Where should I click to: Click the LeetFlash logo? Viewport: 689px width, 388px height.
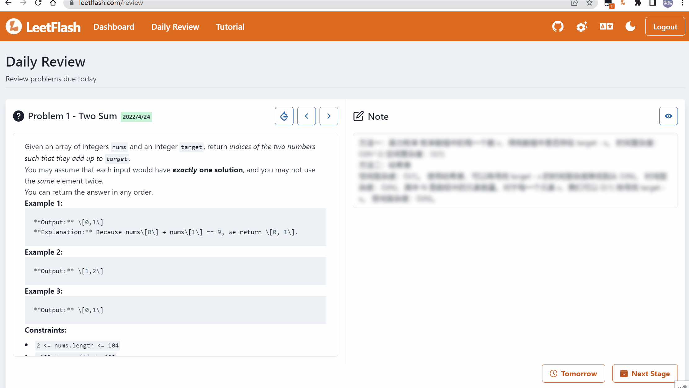click(x=43, y=27)
